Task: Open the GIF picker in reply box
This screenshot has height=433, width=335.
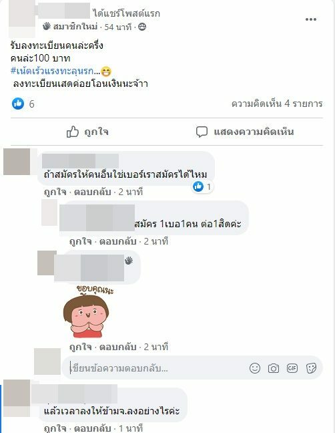Action: click(x=292, y=368)
